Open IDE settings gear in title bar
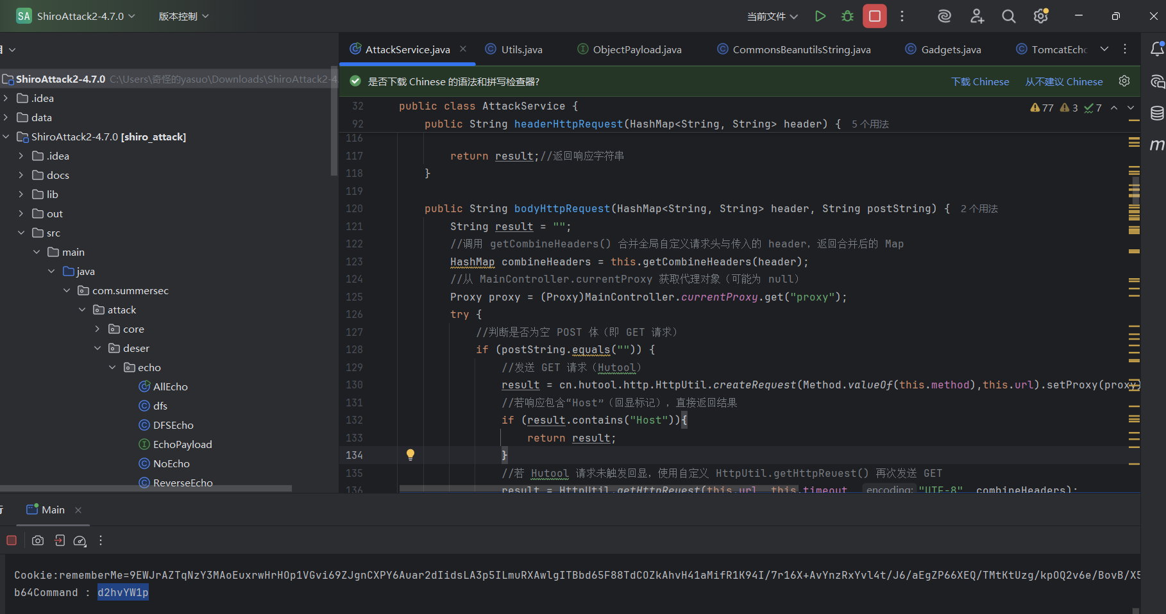The height and width of the screenshot is (614, 1166). click(1040, 17)
